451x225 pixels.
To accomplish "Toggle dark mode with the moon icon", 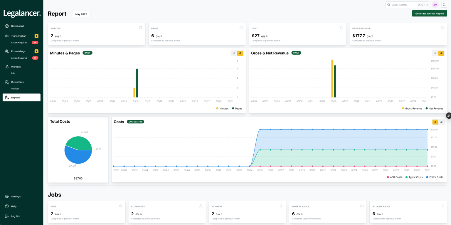I will [444, 5].
